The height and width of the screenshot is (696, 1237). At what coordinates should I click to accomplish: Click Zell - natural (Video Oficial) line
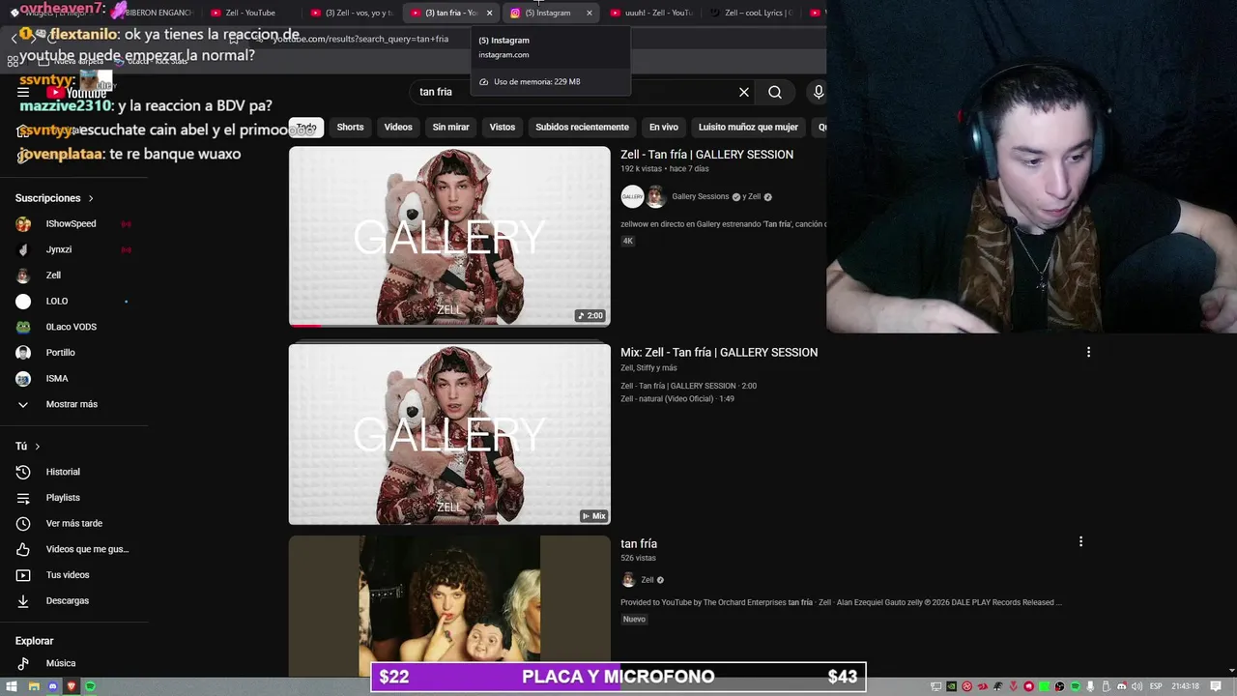677,398
